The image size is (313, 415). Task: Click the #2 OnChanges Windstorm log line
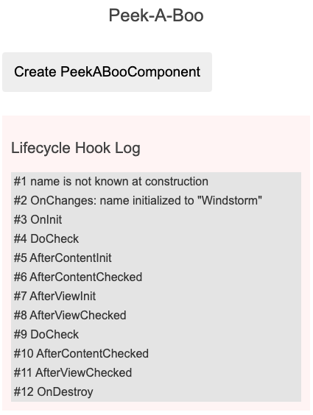138,201
